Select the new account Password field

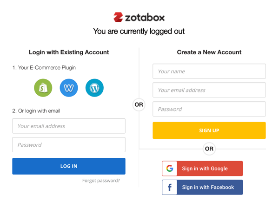[209, 109]
